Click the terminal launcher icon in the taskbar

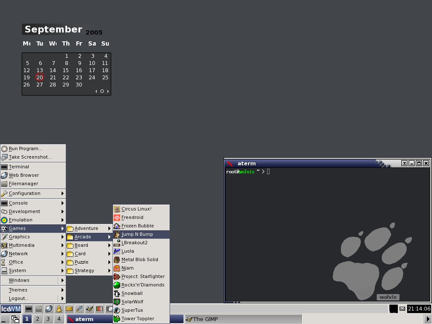(28, 309)
